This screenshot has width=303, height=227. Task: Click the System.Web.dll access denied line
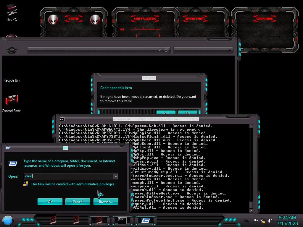pos(136,126)
